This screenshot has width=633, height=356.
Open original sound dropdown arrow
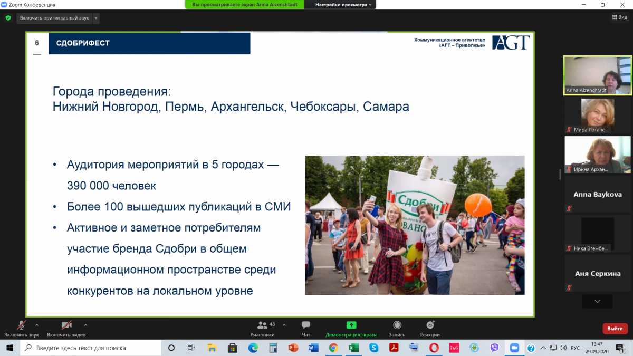point(96,18)
